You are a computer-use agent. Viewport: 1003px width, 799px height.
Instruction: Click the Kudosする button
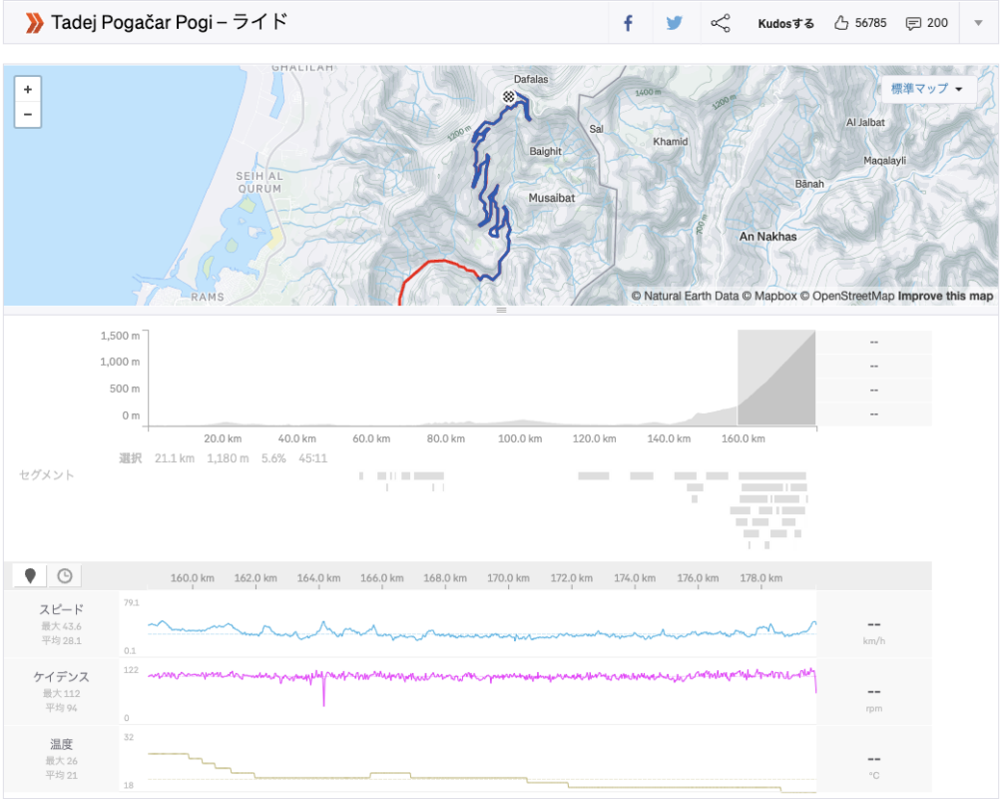pos(785,23)
